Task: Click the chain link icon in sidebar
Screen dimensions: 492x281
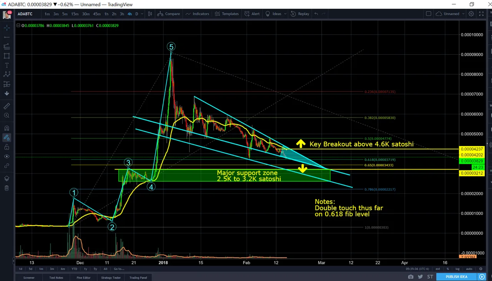Action: click(7, 166)
